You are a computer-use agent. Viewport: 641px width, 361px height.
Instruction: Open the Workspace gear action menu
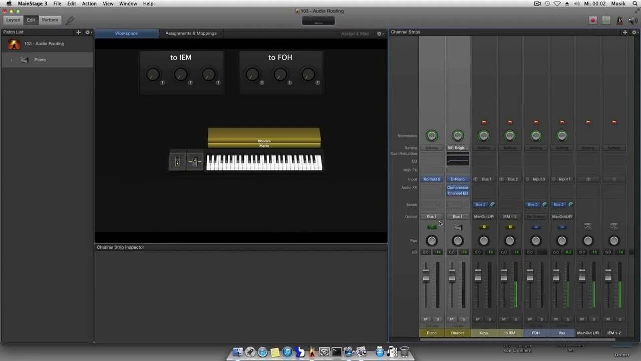coord(380,34)
